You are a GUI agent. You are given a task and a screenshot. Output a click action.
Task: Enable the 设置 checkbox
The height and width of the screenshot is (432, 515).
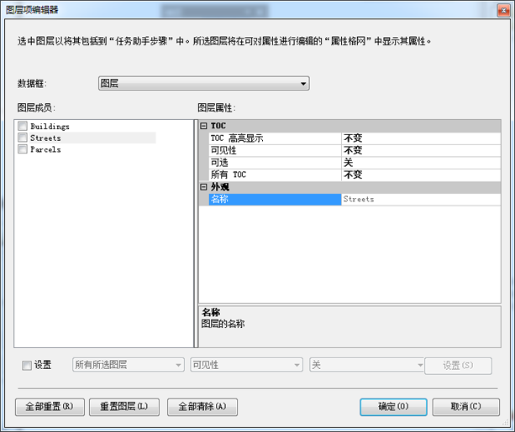click(x=27, y=366)
